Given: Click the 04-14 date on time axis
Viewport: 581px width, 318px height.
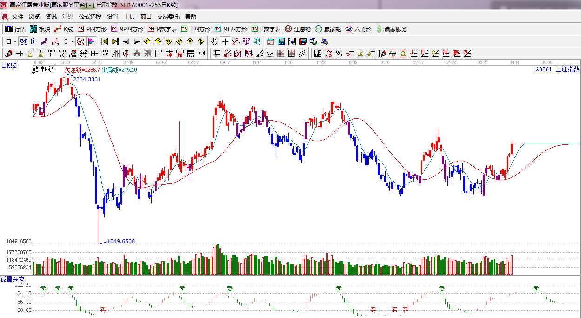Looking at the screenshot, I should [514, 62].
